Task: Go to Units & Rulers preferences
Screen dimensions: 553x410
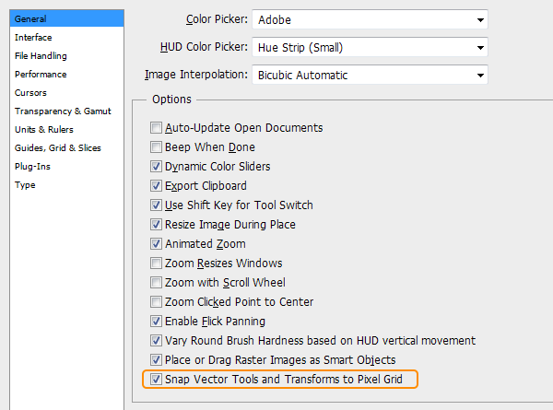Action: 44,129
